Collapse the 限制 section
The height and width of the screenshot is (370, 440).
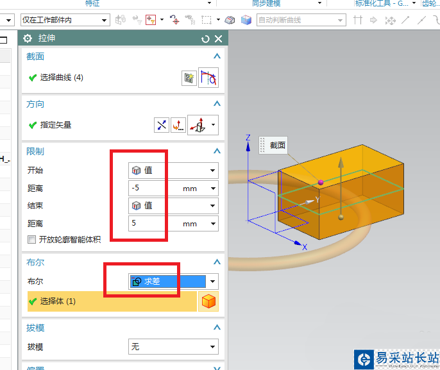tap(217, 151)
